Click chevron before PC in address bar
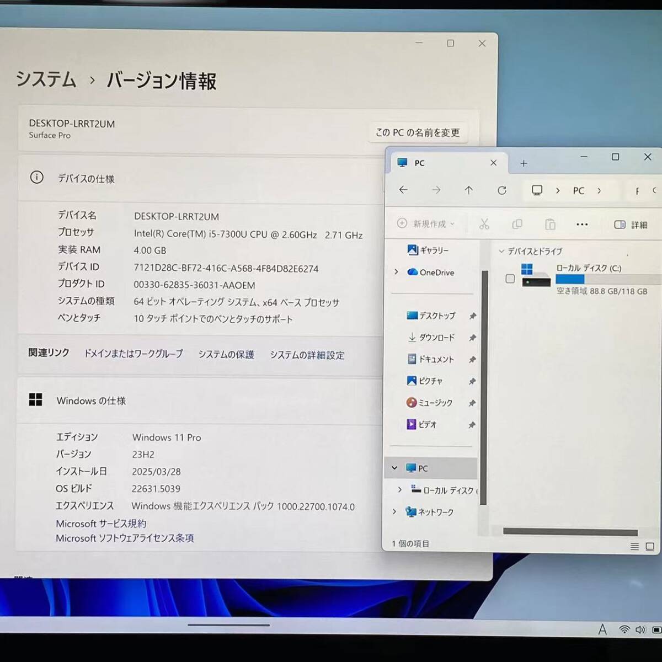The width and height of the screenshot is (662, 662). click(x=558, y=191)
